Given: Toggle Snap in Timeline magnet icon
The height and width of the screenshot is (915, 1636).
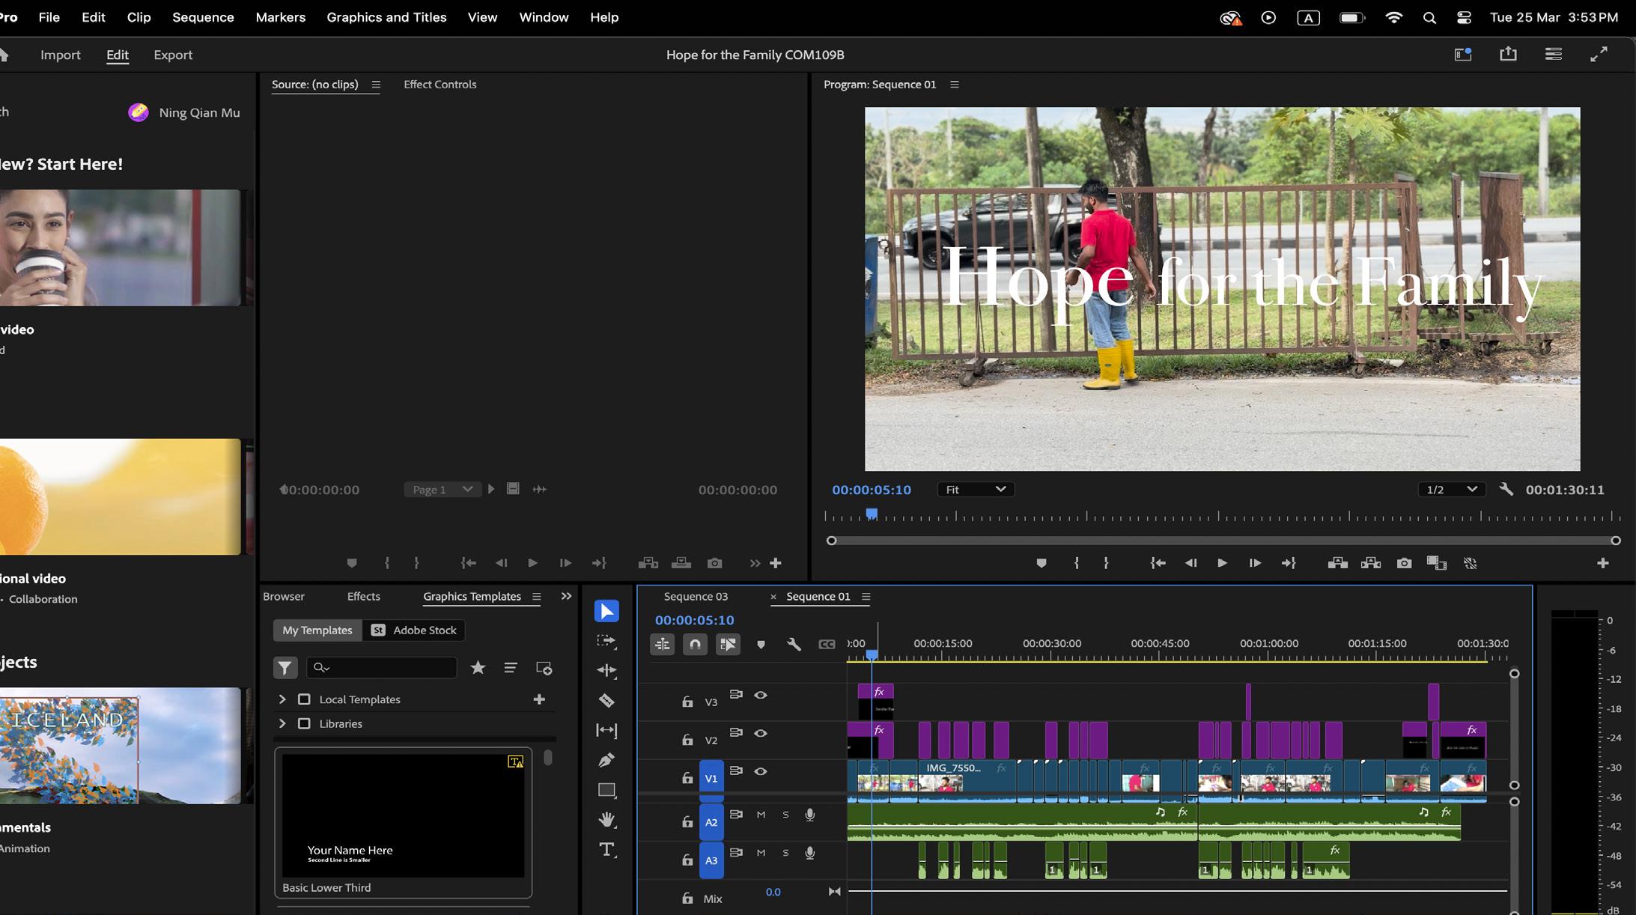Looking at the screenshot, I should (695, 644).
